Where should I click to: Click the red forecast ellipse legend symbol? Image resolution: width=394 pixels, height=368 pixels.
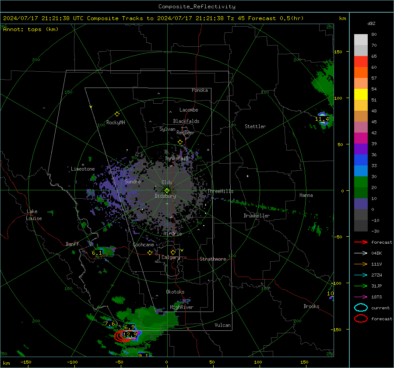(361, 319)
